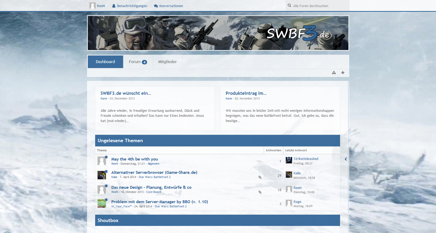
Task: Switch to the Dashboard tab
Action: [105, 62]
